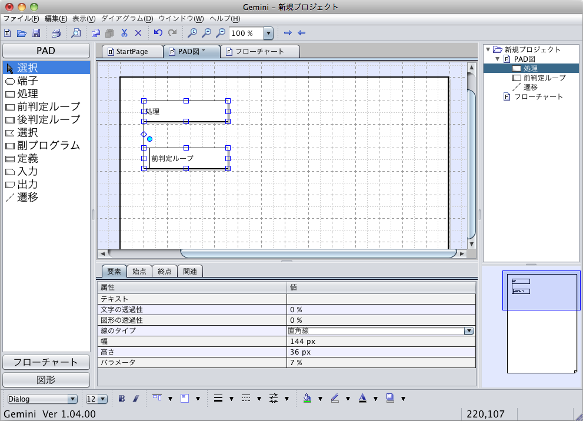583x421 pixels.
Task: Redo the undone action
Action: click(x=172, y=33)
